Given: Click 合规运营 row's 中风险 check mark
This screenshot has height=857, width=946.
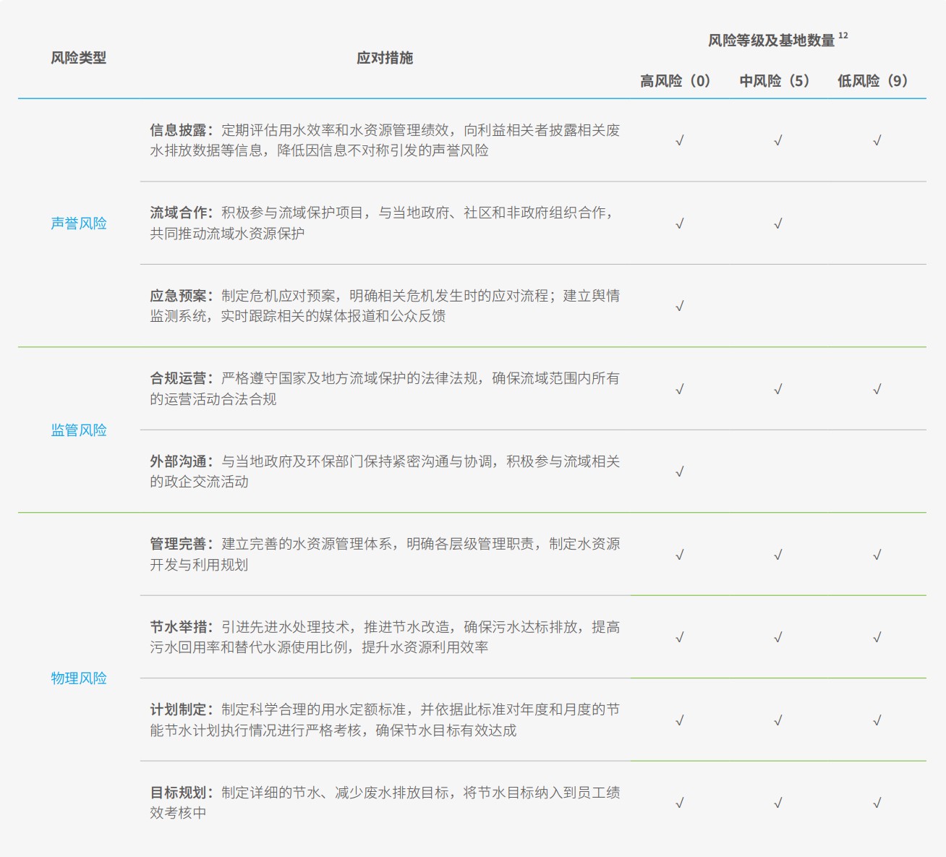Looking at the screenshot, I should 778,389.
